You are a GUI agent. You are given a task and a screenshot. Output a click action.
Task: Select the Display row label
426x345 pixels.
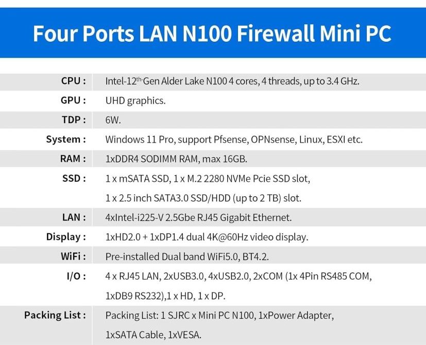pos(66,237)
